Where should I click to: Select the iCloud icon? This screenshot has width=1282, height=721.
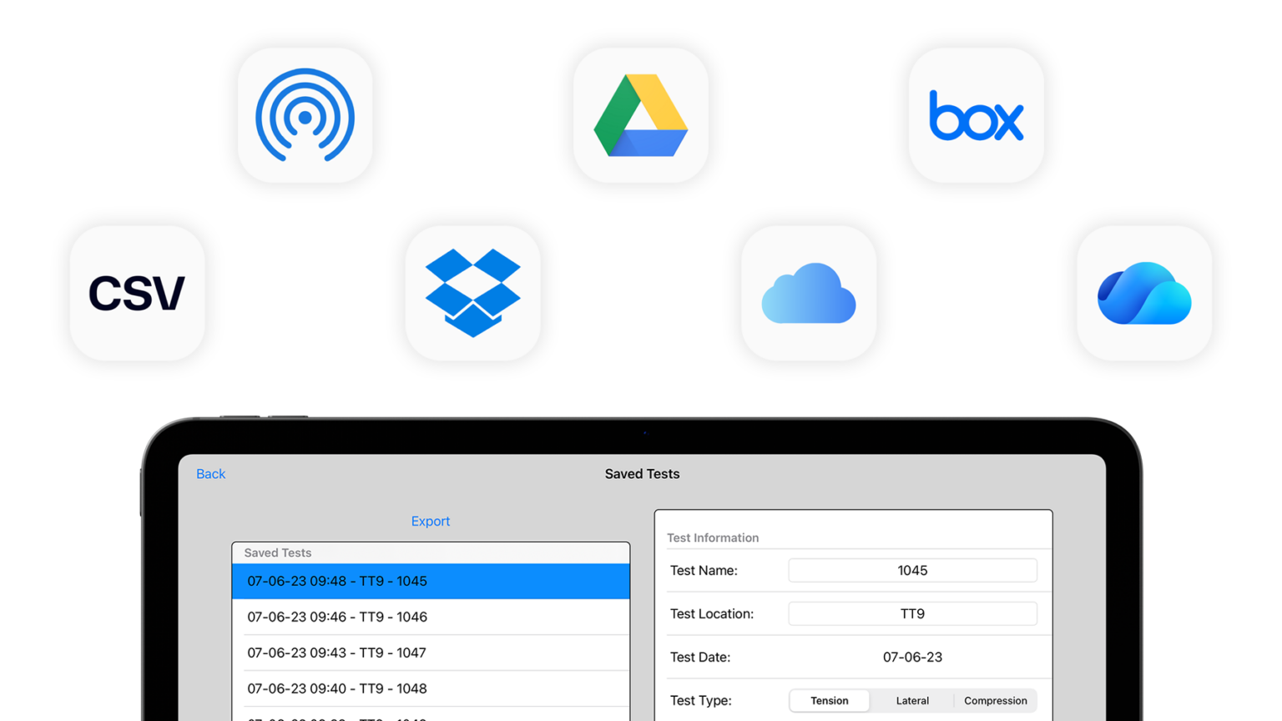pyautogui.click(x=809, y=293)
